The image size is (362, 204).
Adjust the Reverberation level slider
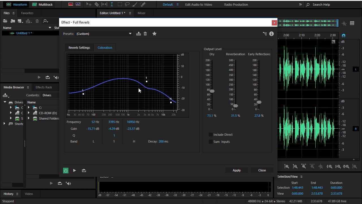(235, 106)
